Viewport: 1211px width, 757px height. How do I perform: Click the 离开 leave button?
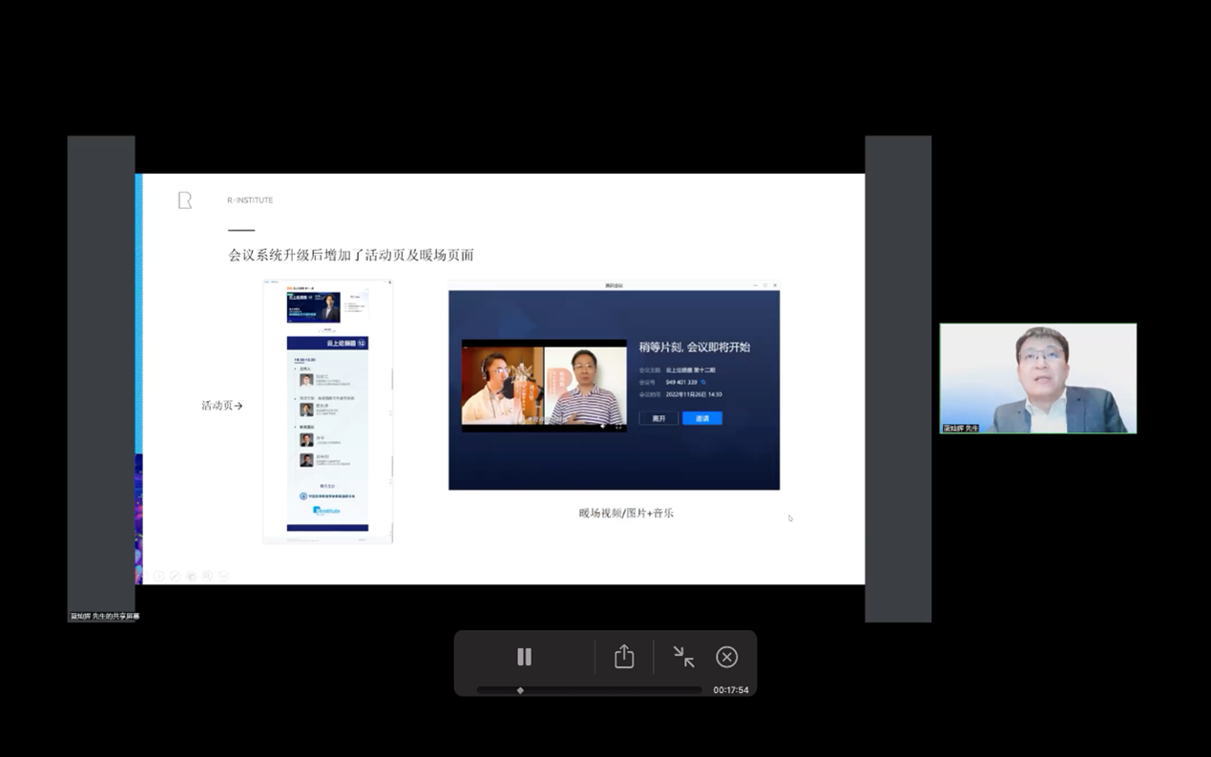658,418
